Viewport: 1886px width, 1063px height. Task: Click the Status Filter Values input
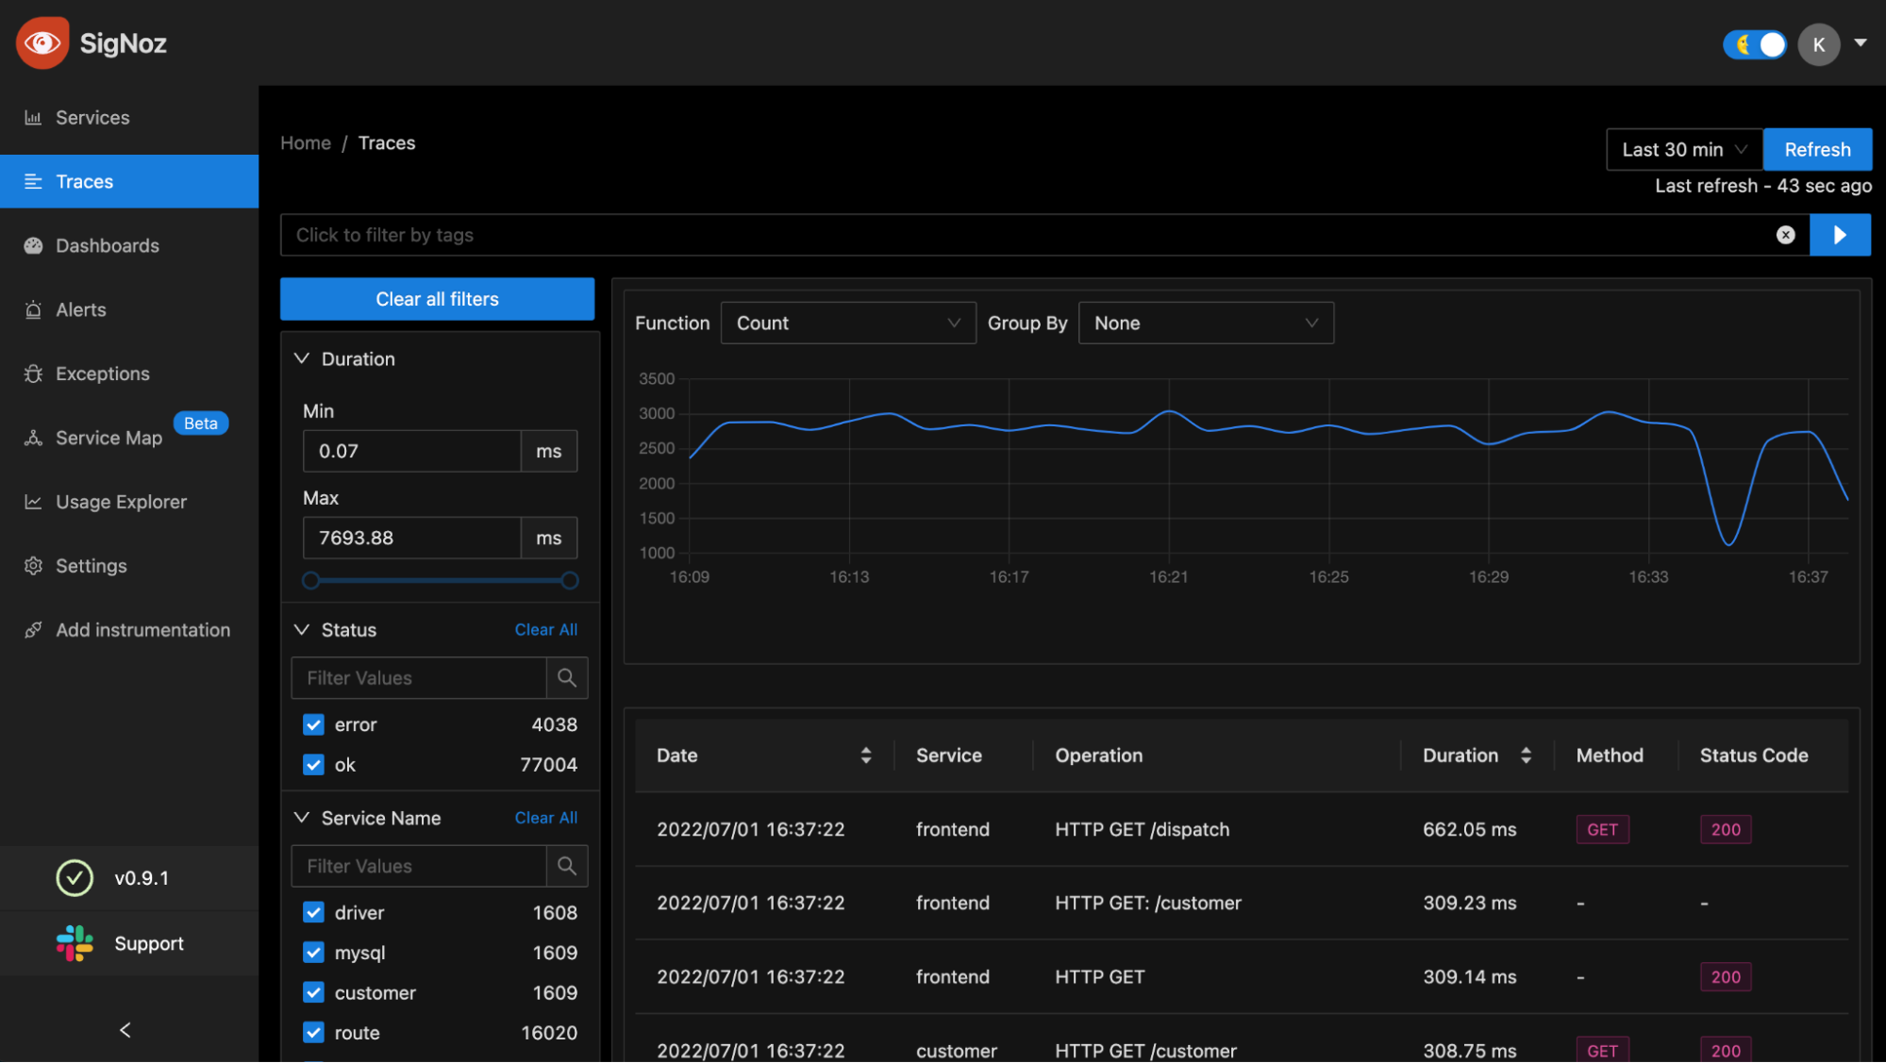coord(419,678)
